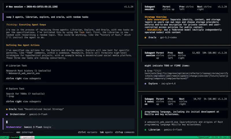
Task: Click Next ctrl+x right in the Explore pane
Action: click(182, 55)
